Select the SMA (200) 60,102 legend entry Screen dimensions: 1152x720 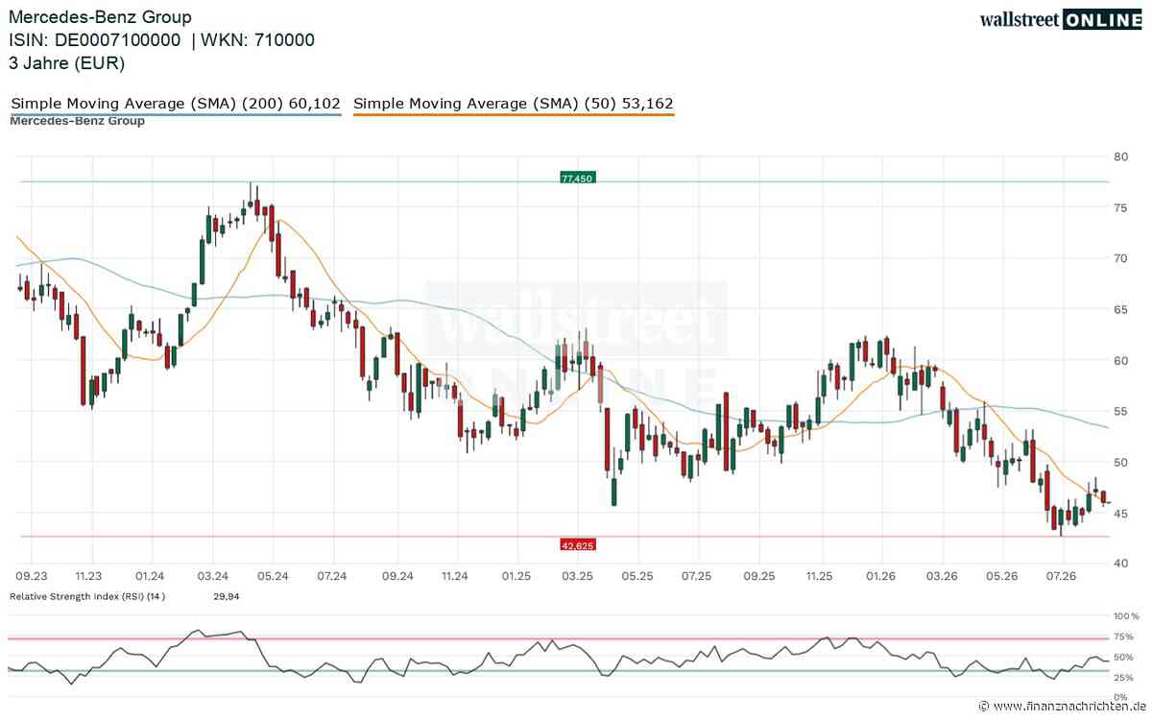click(176, 104)
